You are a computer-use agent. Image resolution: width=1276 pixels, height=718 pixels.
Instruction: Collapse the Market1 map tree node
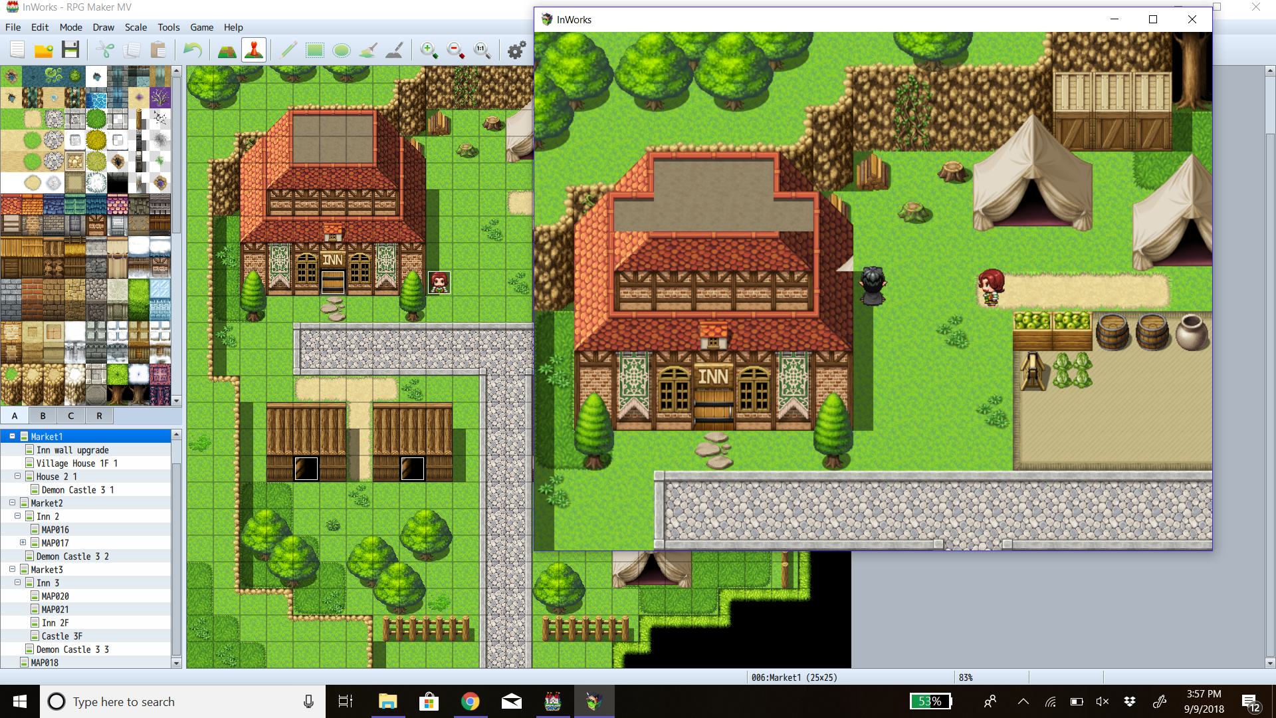pyautogui.click(x=12, y=436)
